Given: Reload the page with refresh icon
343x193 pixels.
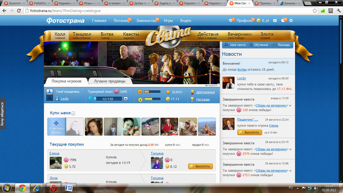Looking at the screenshot, I should coord(19,11).
